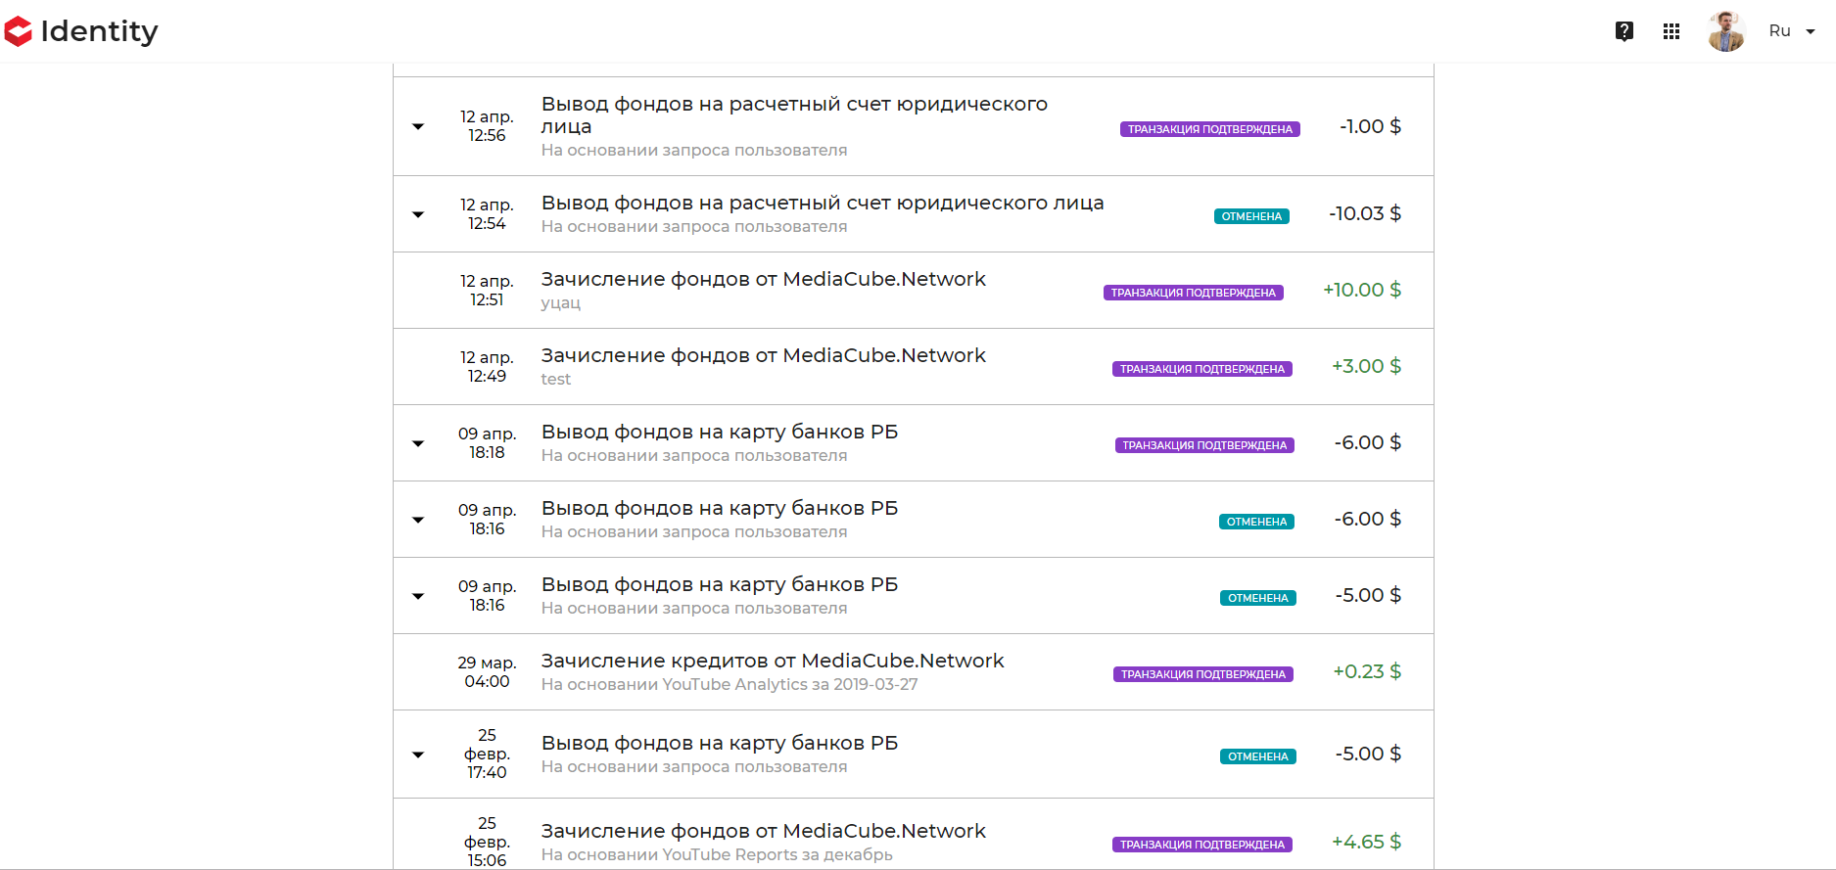Image resolution: width=1836 pixels, height=870 pixels.
Task: Open the apps grid menu icon
Action: pyautogui.click(x=1671, y=31)
